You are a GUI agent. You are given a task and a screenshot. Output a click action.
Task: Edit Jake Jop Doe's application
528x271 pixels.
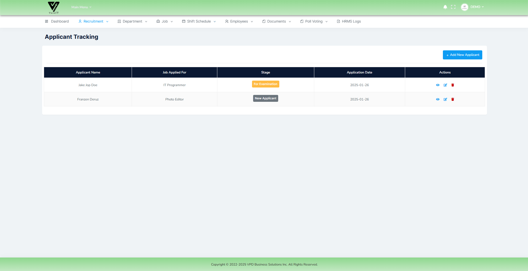click(x=445, y=85)
